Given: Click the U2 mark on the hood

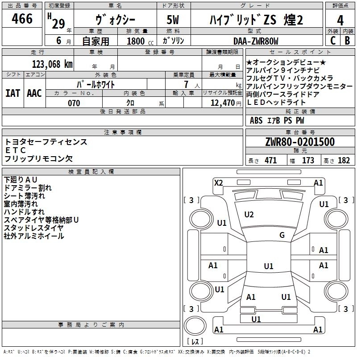Looking at the screenshot, I should [249, 215].
